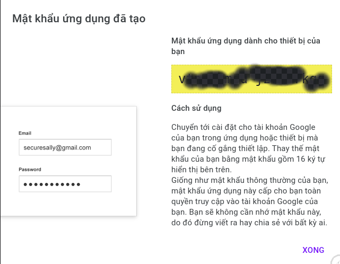Click the yellow app password box
The width and height of the screenshot is (340, 264).
click(251, 80)
